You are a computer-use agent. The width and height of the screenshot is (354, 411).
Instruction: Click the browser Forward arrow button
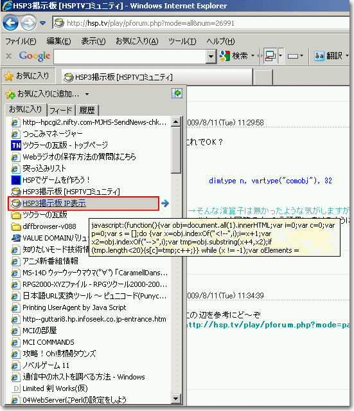click(28, 23)
